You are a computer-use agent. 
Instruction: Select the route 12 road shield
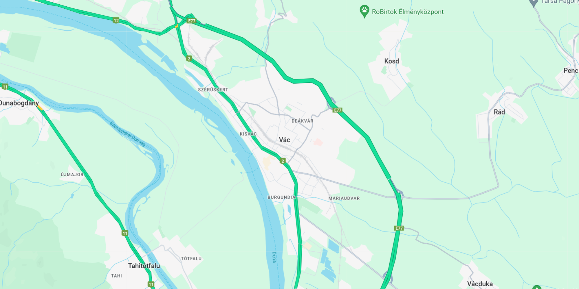coord(116,21)
